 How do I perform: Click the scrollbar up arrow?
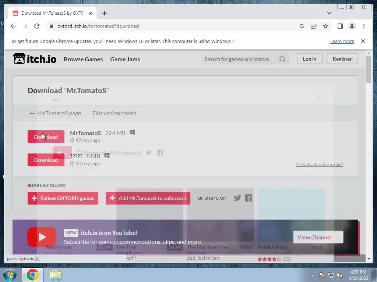369,53
